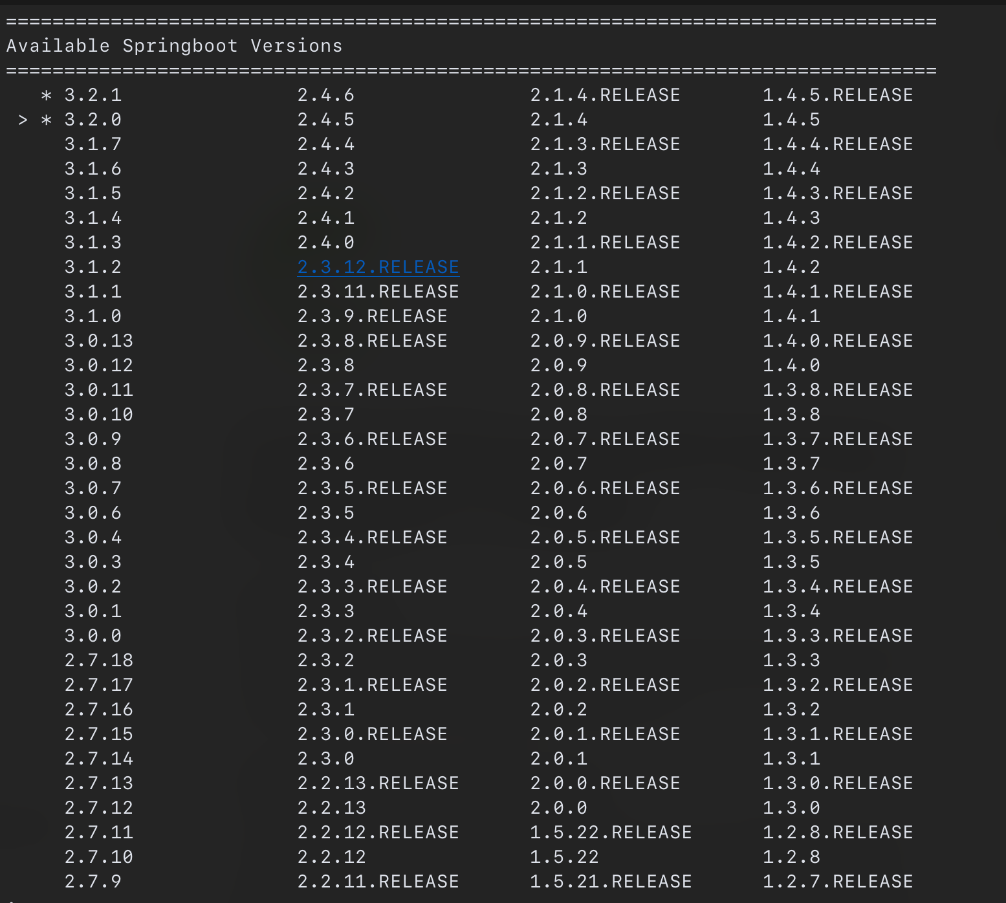Choose version 2.3.7.RELEASE
This screenshot has width=1006, height=903.
(x=373, y=390)
